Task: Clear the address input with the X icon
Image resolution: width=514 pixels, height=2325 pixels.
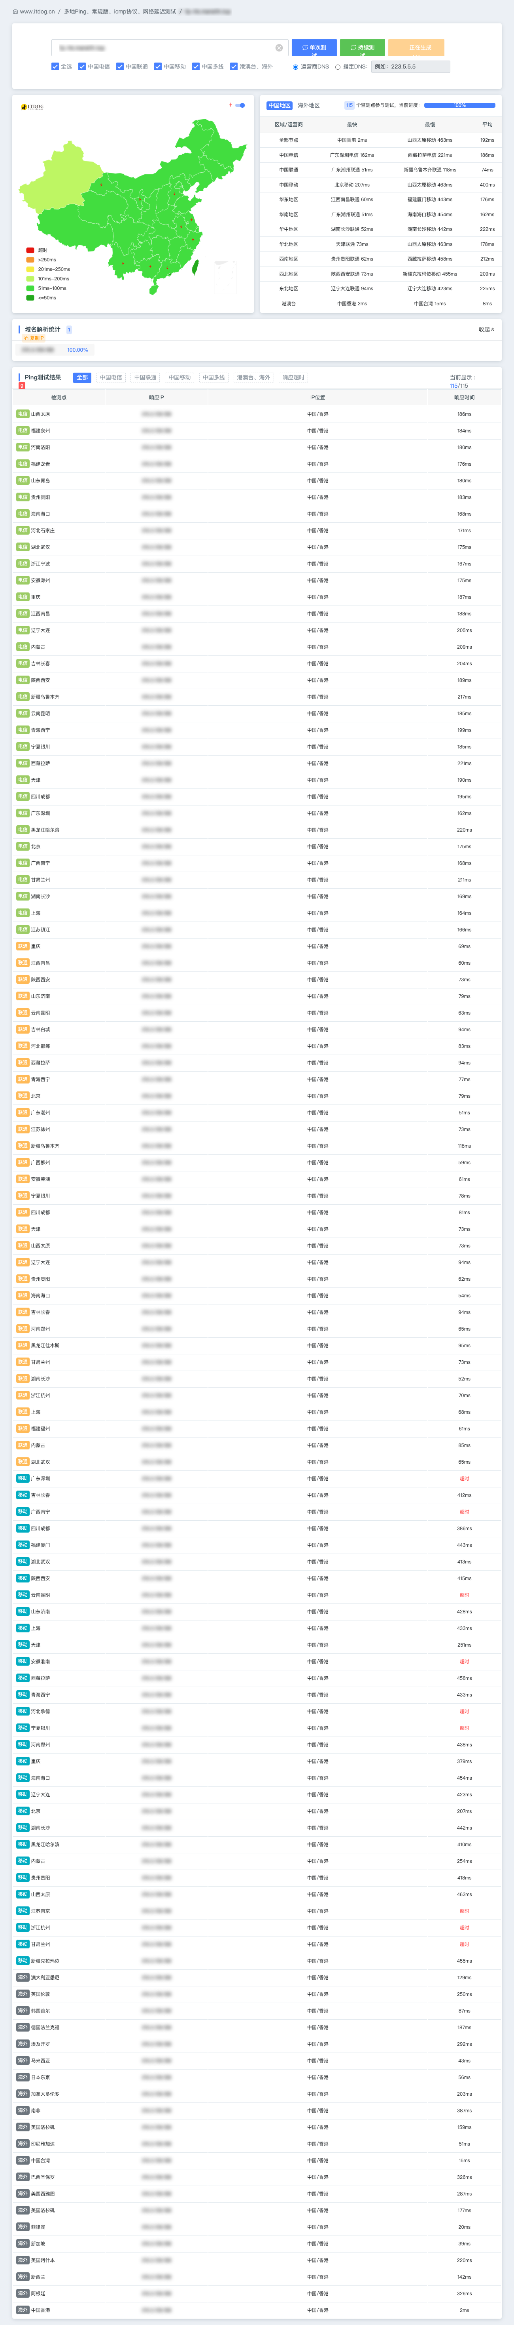Action: (279, 48)
